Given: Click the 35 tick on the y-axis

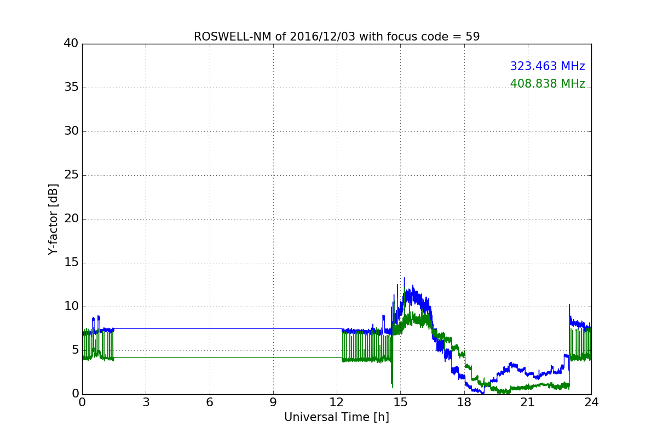Looking at the screenshot, I should [x=71, y=88].
